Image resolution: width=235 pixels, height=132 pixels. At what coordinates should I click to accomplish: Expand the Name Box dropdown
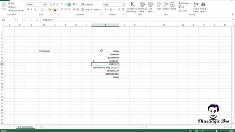click(x=15, y=20)
